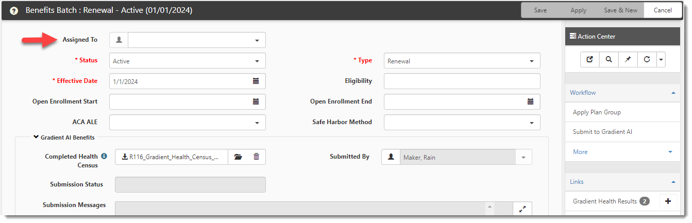This screenshot has width=692, height=223.
Task: Click the Save & New button
Action: (x=620, y=10)
